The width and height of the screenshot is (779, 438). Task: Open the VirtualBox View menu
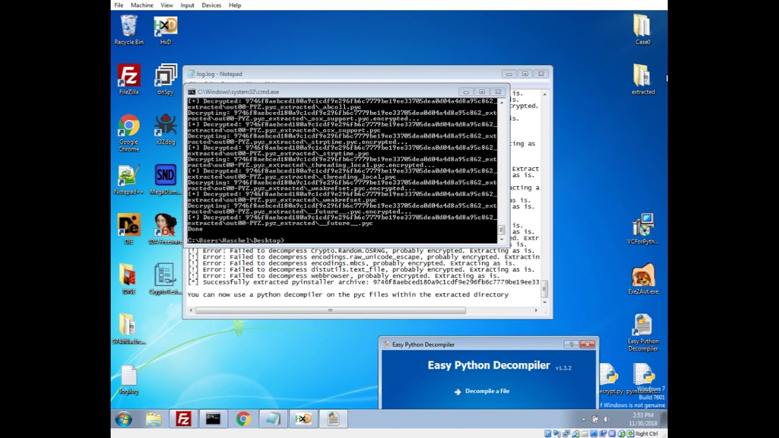point(167,5)
